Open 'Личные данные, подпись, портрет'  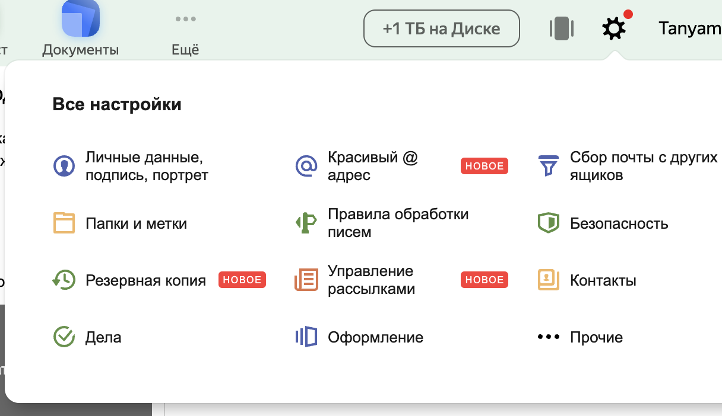click(x=147, y=167)
